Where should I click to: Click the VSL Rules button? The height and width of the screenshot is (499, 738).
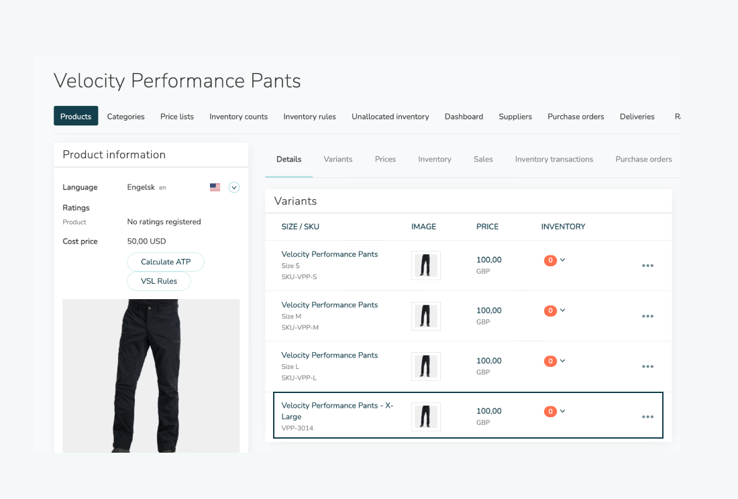point(159,281)
